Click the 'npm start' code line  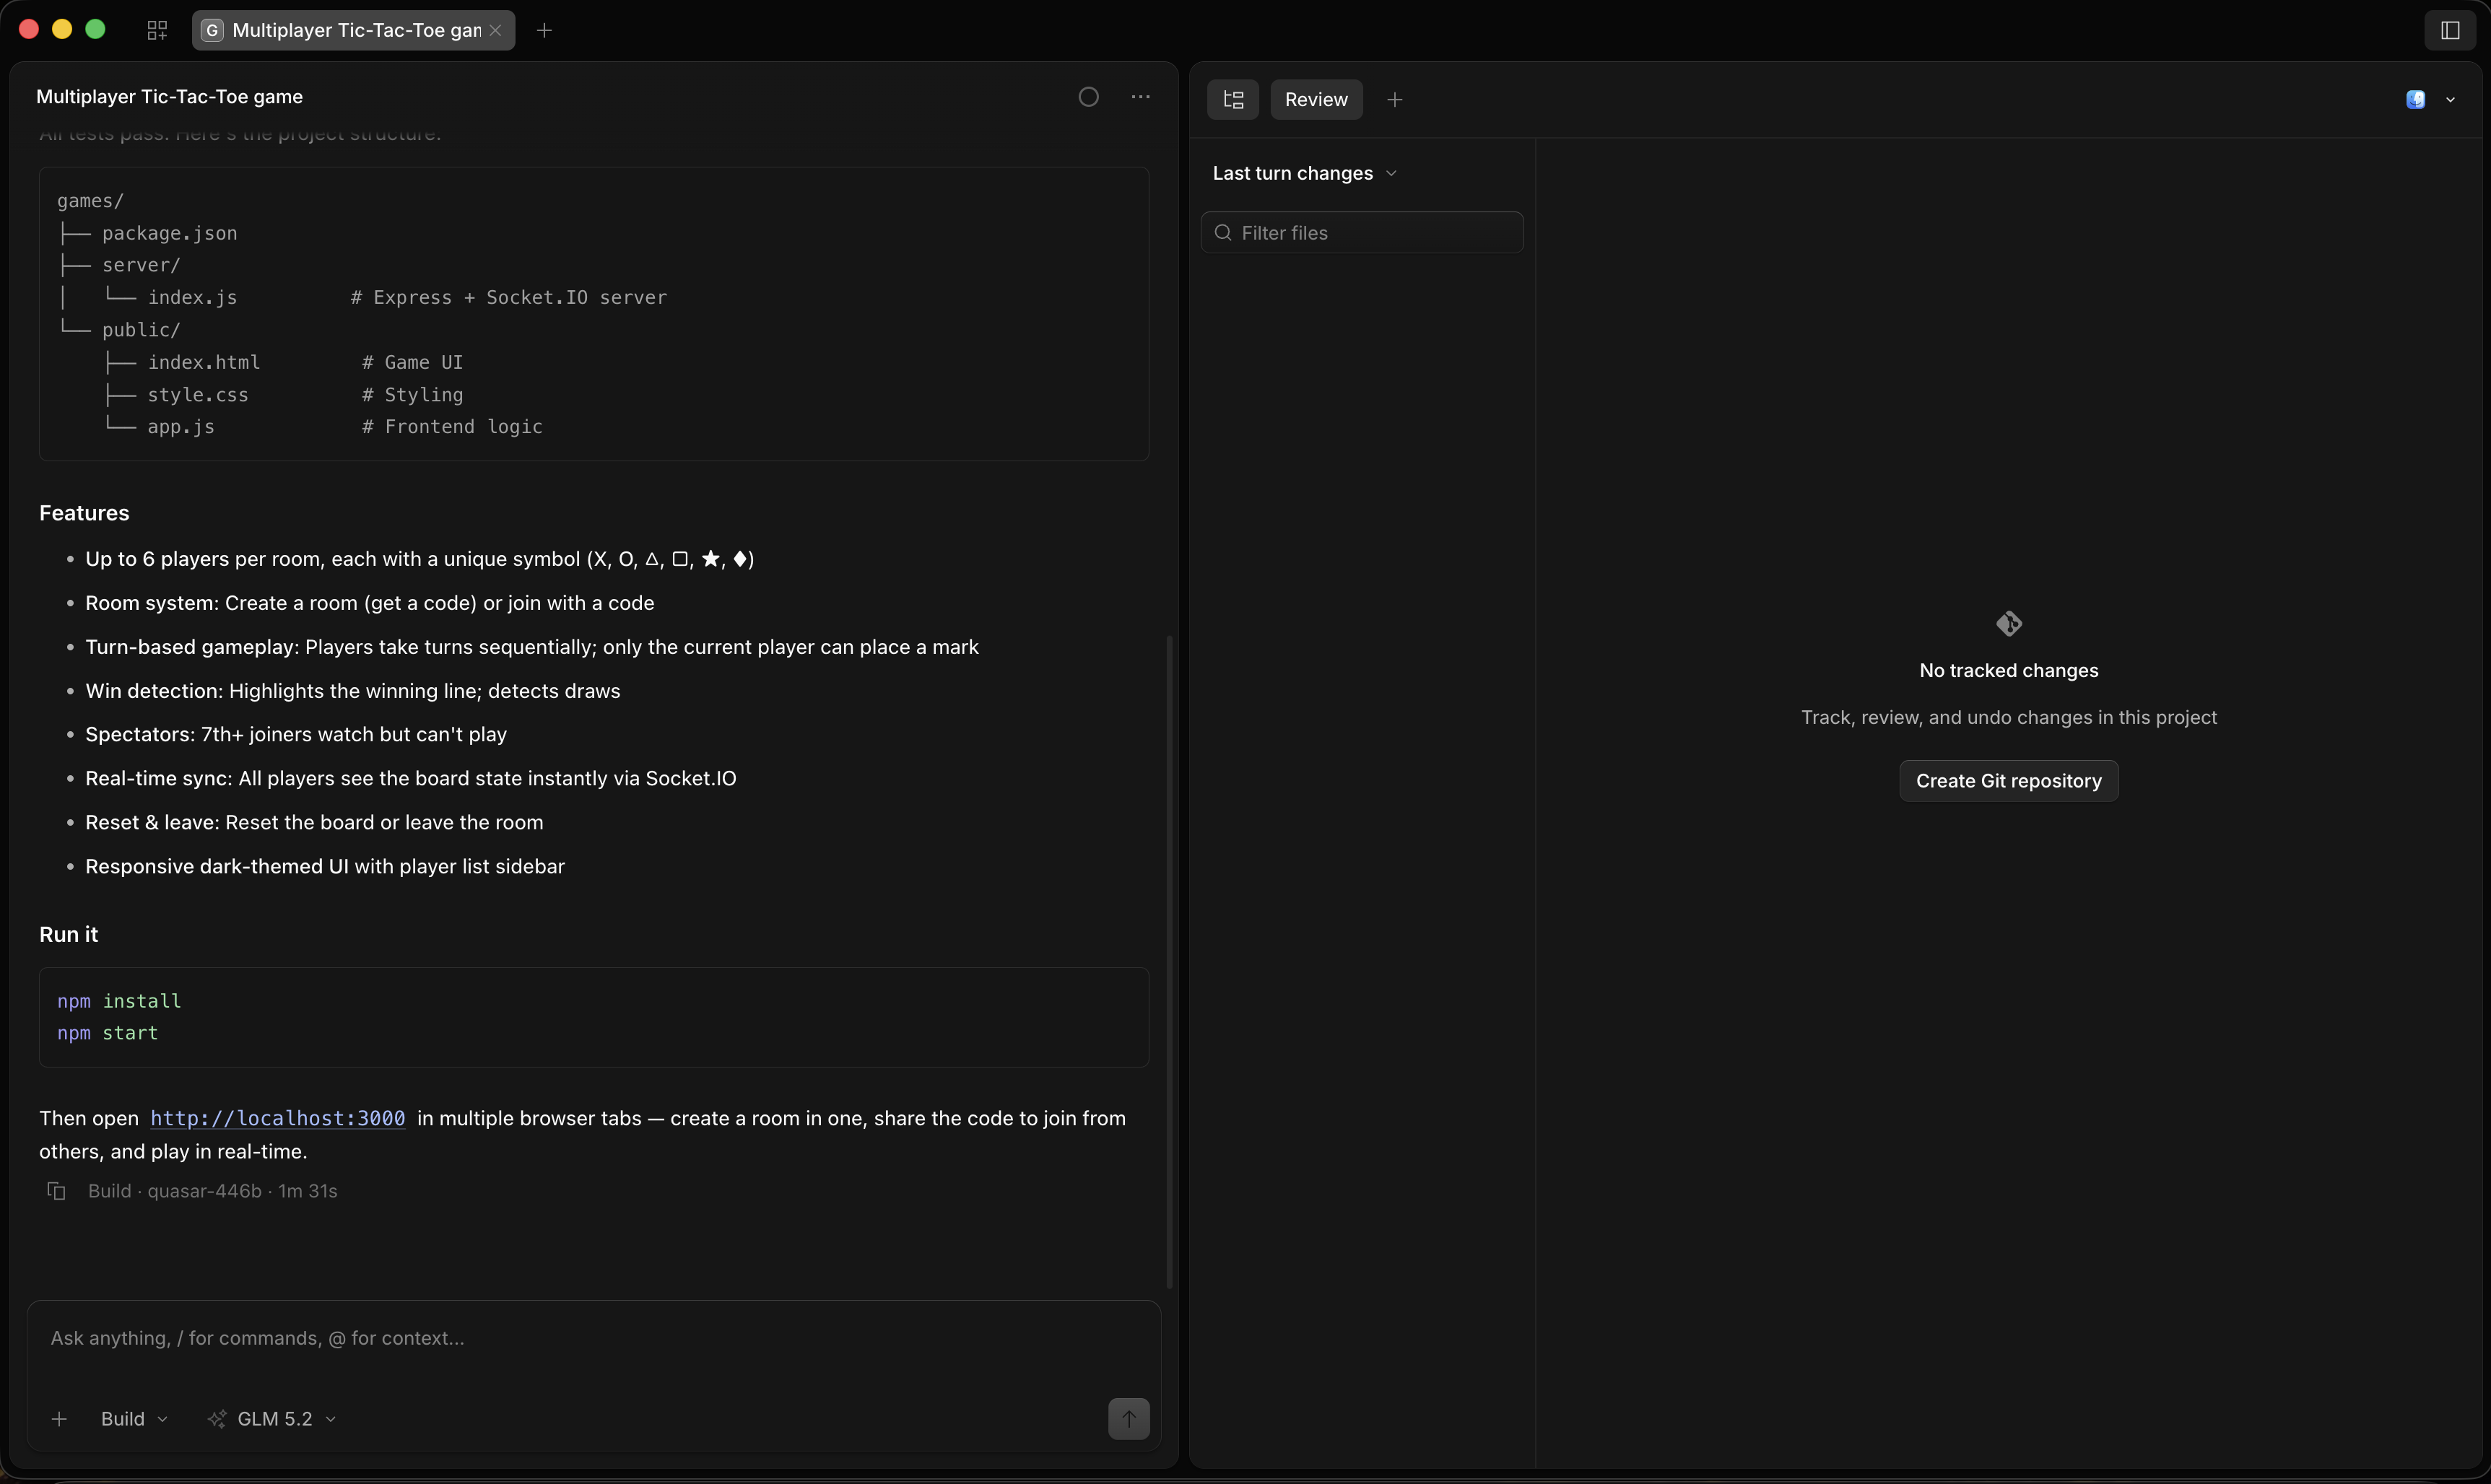pyautogui.click(x=108, y=1032)
